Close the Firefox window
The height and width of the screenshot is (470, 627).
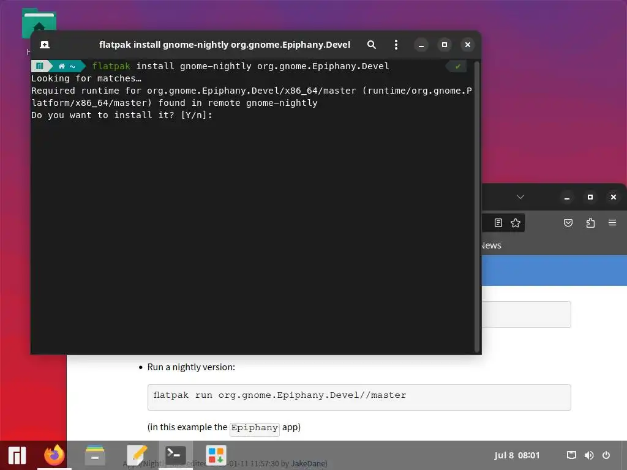click(x=614, y=197)
